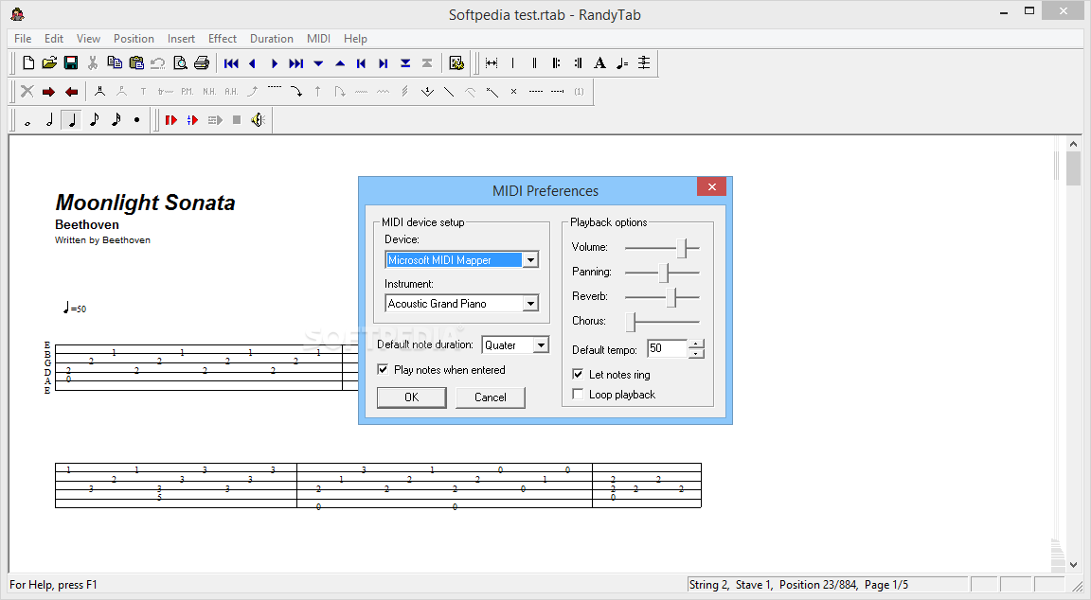Open Instrument dropdown Acoustic Grand Piano

[531, 304]
